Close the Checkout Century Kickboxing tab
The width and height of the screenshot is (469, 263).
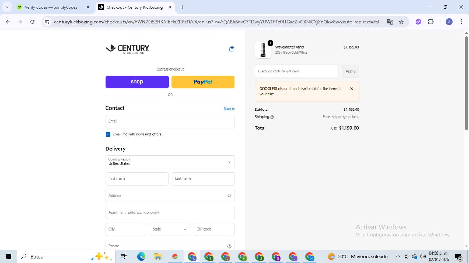pyautogui.click(x=170, y=7)
